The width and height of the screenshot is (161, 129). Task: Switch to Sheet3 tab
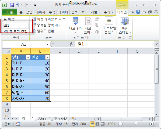61,119
